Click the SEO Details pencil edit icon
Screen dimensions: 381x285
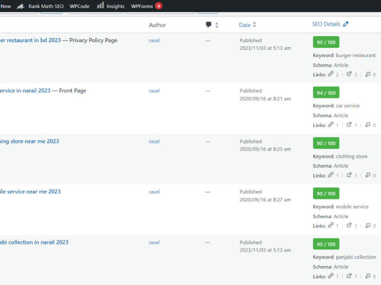346,24
